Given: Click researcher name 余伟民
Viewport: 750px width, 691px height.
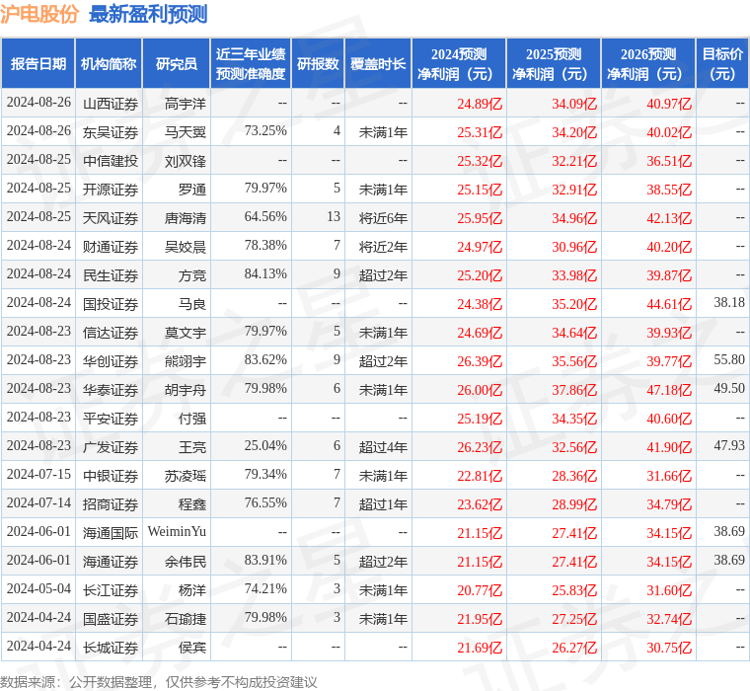Looking at the screenshot, I should tap(186, 562).
